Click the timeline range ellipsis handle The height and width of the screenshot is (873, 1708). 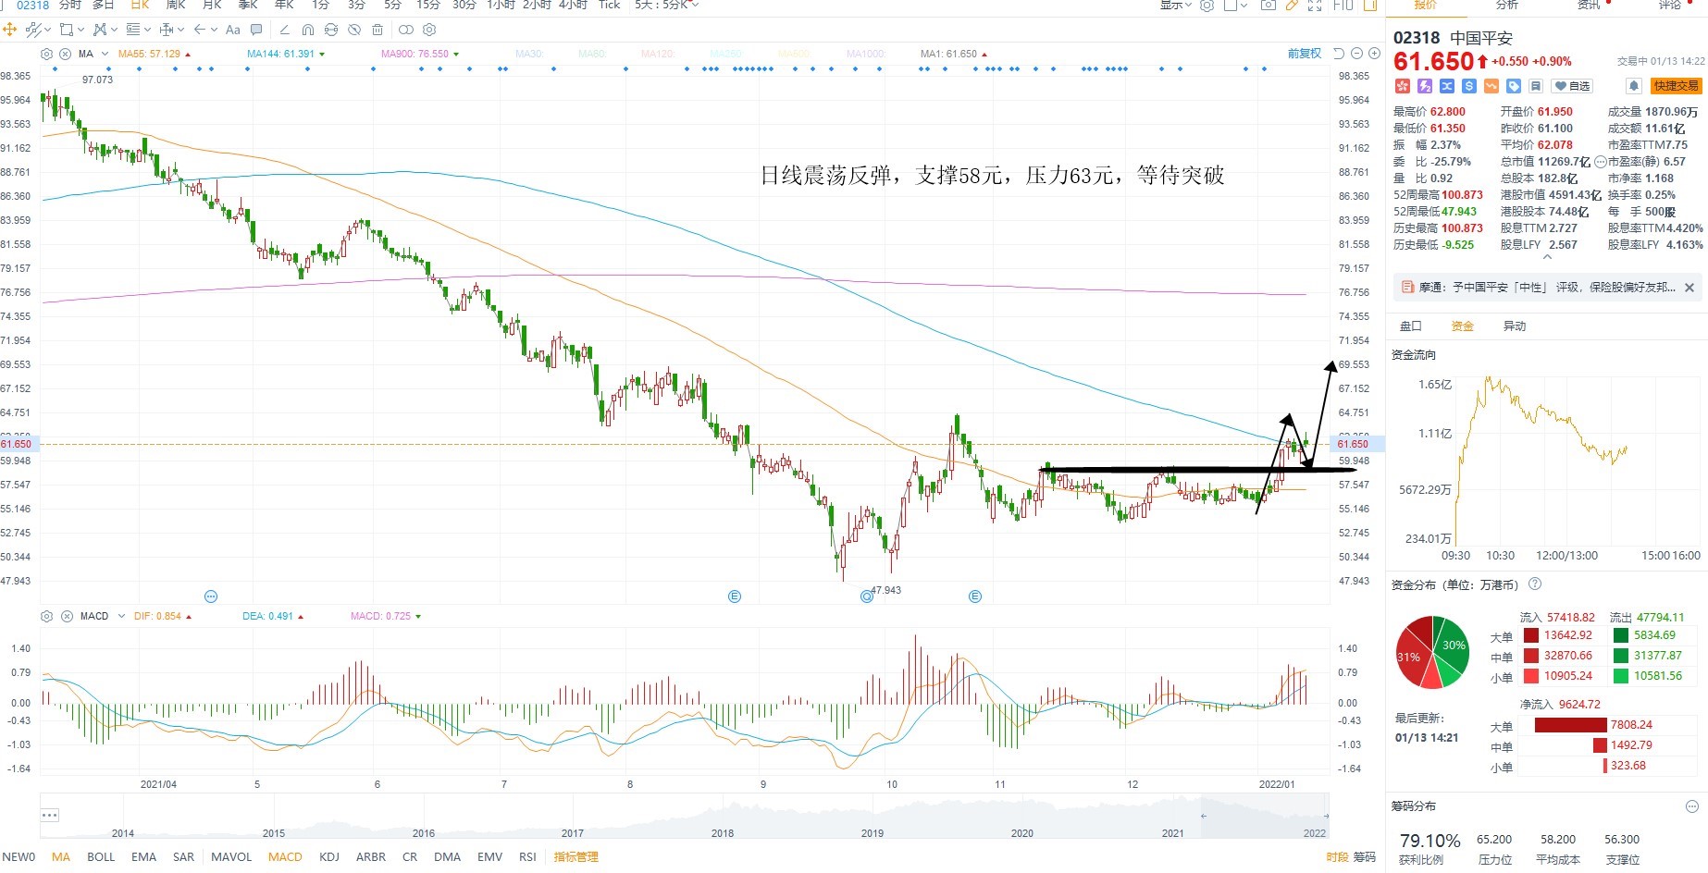click(50, 816)
